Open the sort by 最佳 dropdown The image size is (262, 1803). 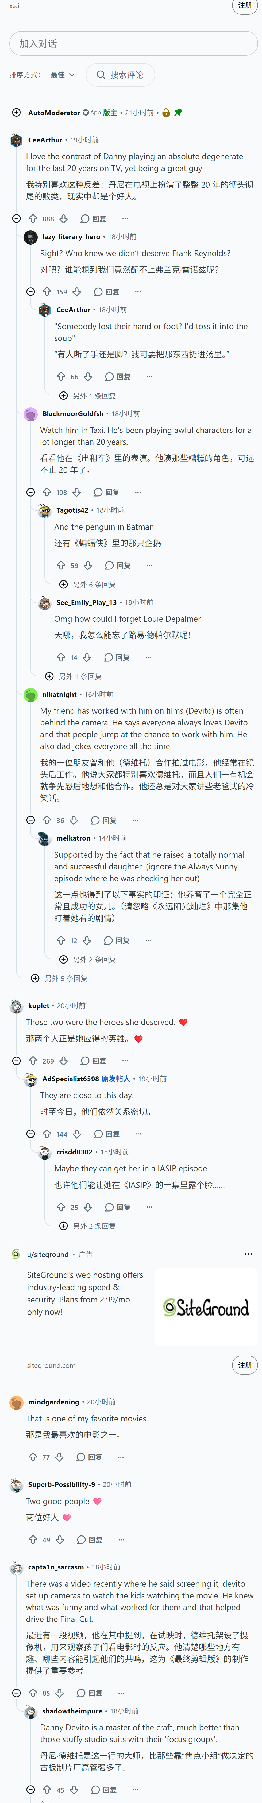[62, 75]
